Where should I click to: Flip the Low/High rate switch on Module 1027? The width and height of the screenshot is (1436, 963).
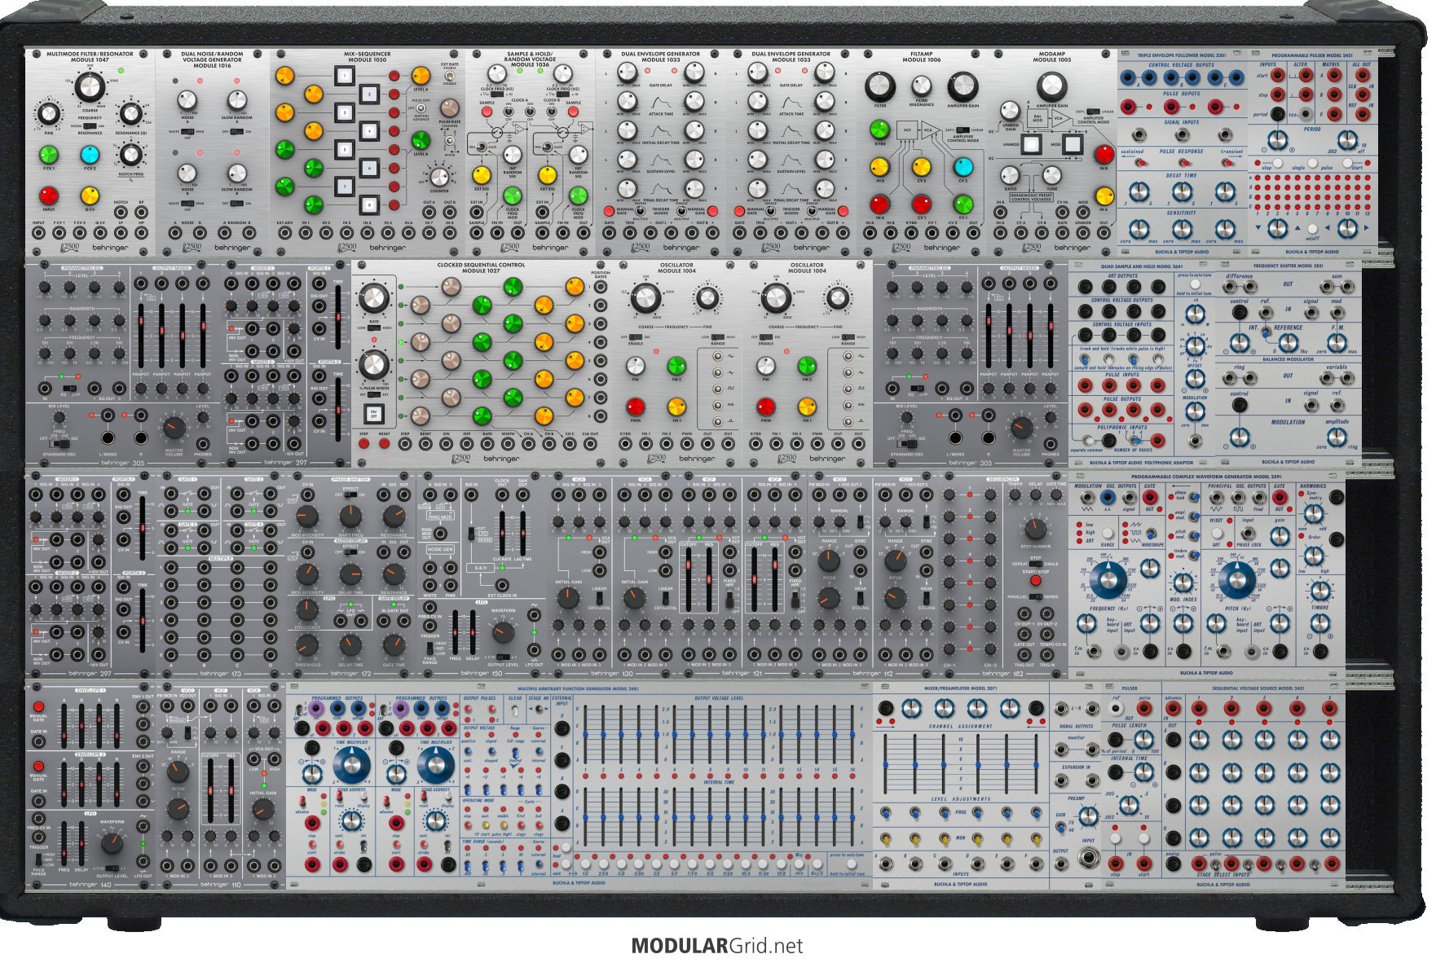click(374, 328)
